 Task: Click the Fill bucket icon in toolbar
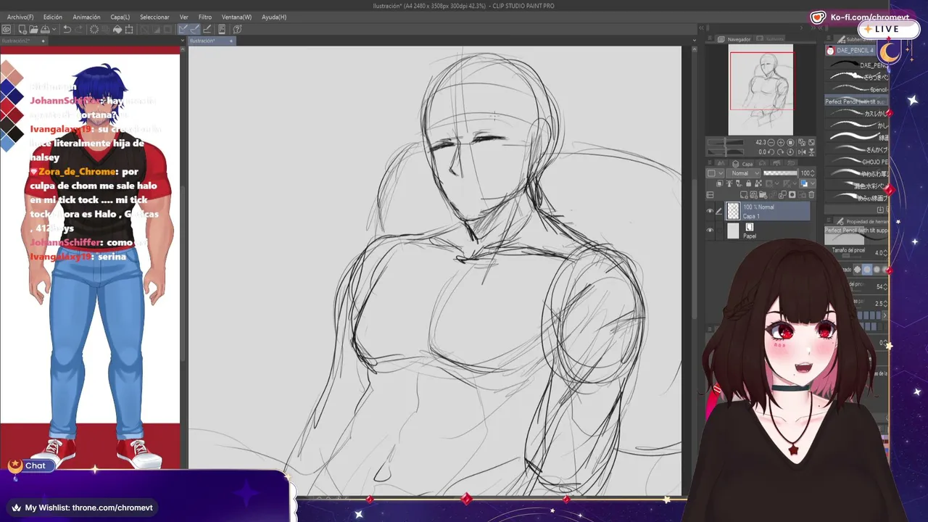[x=117, y=29]
